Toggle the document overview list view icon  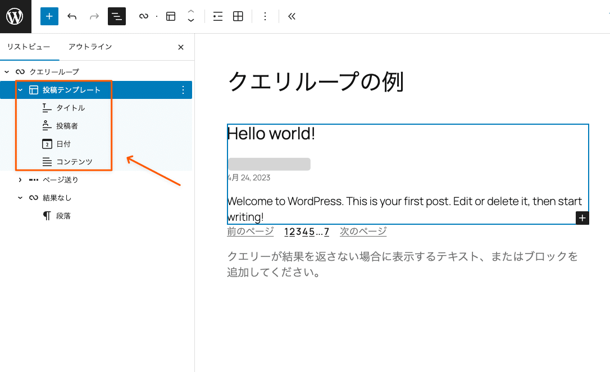tap(117, 16)
